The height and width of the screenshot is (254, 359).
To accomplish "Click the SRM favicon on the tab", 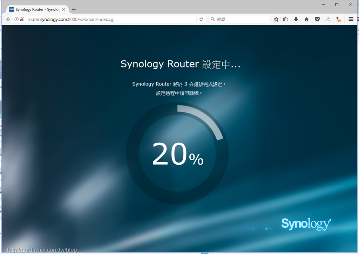I will click(x=12, y=9).
